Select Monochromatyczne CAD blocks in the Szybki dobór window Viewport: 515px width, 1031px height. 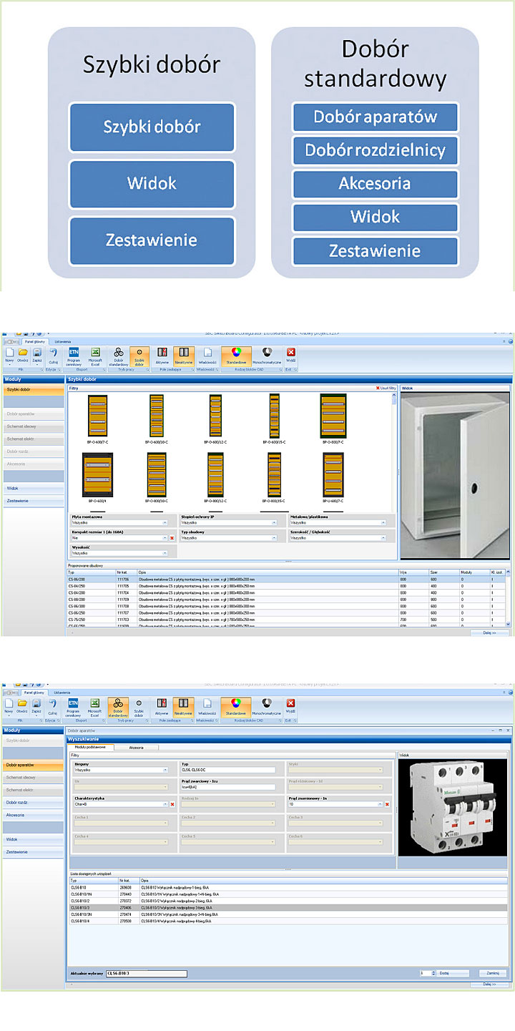[267, 356]
